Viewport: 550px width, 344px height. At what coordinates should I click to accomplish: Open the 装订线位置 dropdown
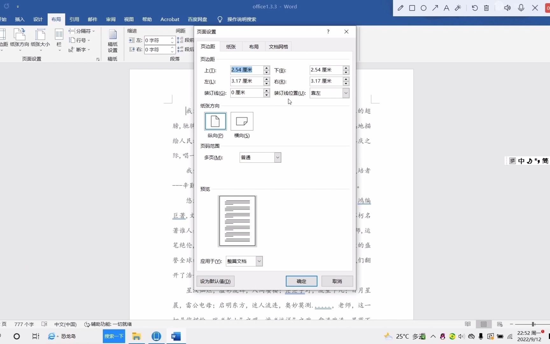(x=346, y=93)
